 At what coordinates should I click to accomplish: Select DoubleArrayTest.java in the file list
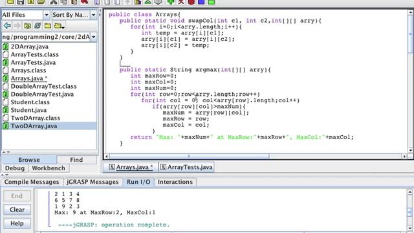(x=42, y=94)
